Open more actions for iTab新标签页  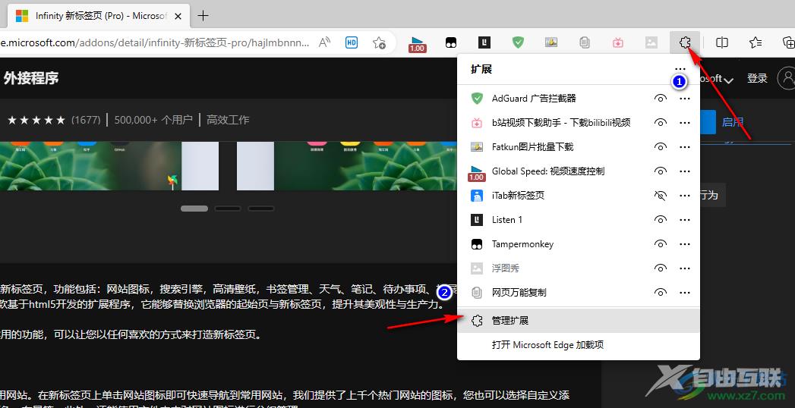tap(684, 196)
